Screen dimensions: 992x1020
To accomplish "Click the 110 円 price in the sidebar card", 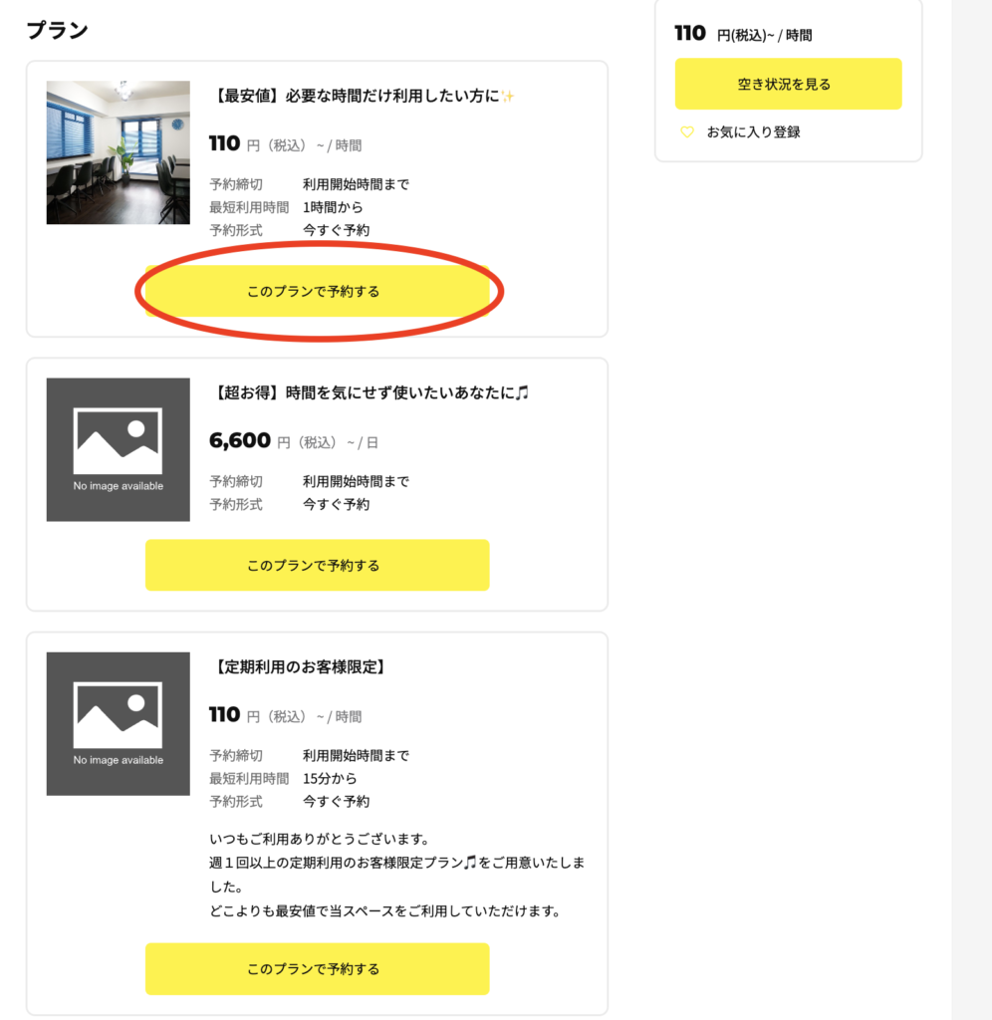I will tap(690, 34).
